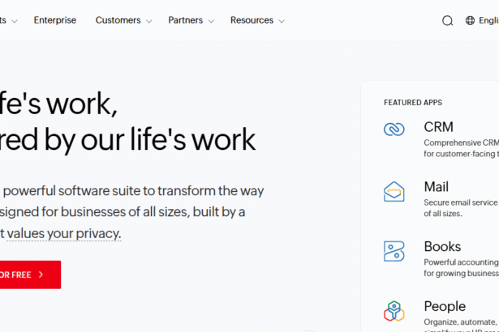The height and width of the screenshot is (332, 499).
Task: Click the FEATURED APPS heading
Action: (413, 103)
